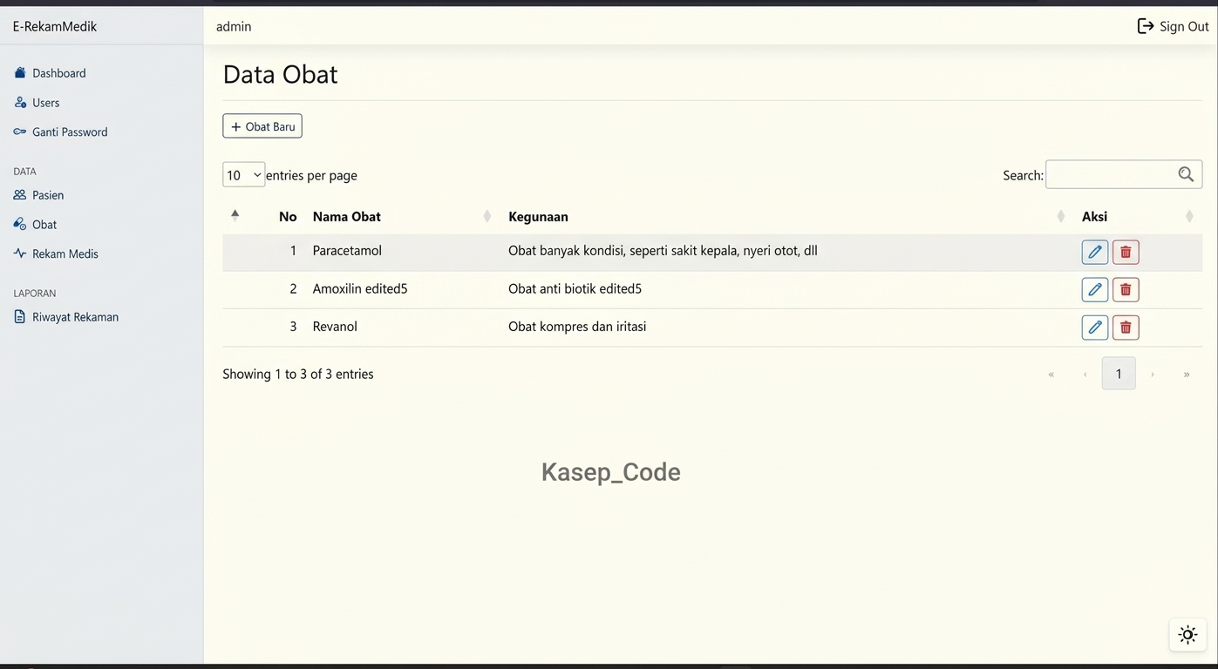
Task: Sort by Kegunaan column header
Action: tap(787, 216)
